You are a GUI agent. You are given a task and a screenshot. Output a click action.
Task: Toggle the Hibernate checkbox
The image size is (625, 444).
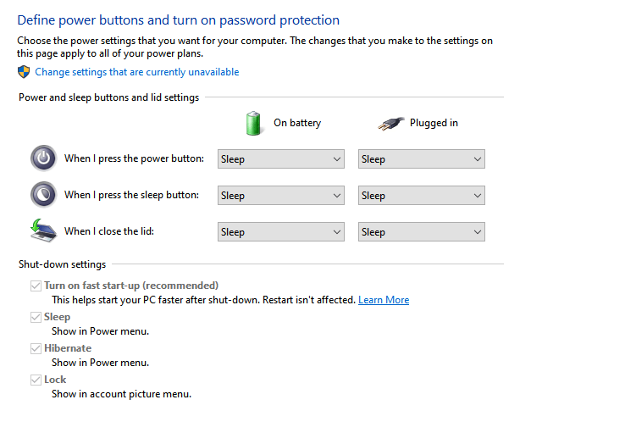pos(36,348)
